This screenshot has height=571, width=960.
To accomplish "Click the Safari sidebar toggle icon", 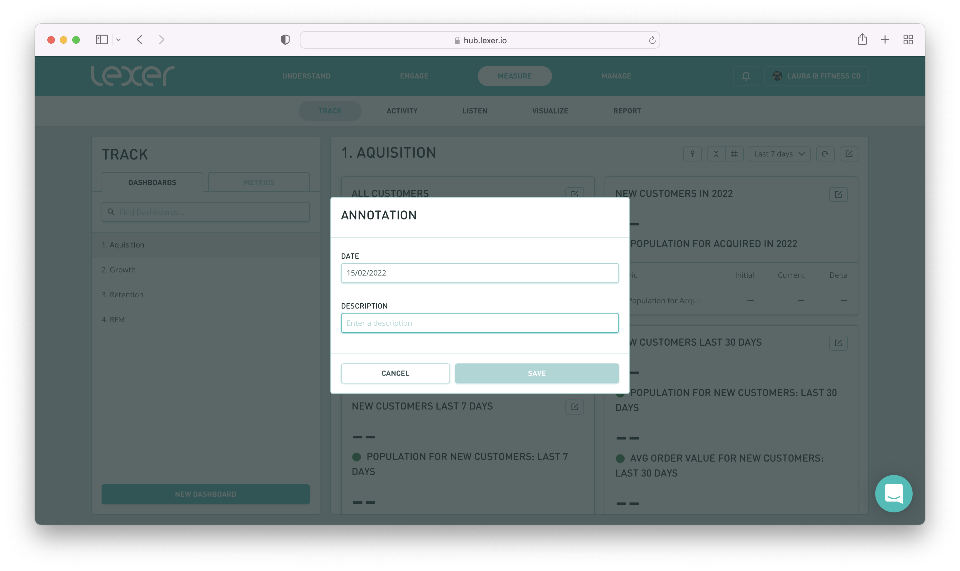I will (x=102, y=40).
